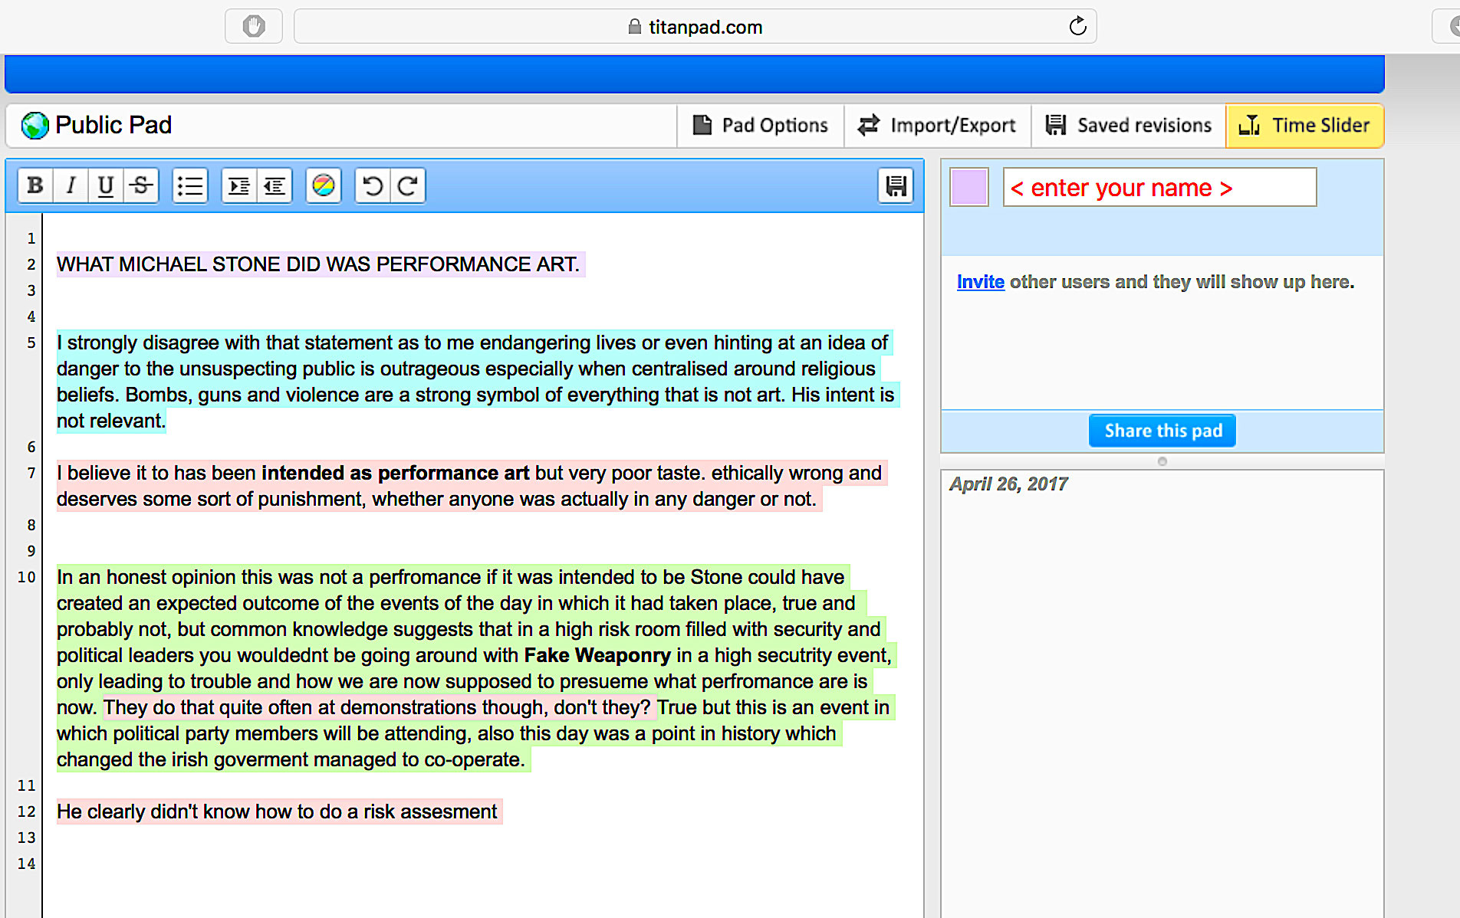Undo the last edit
1460x918 pixels.
click(373, 186)
